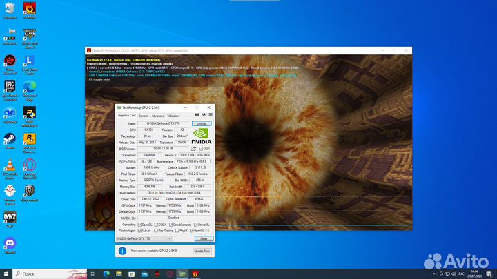Open the Mail app on the taskbar
The height and width of the screenshot is (279, 497).
144,273
